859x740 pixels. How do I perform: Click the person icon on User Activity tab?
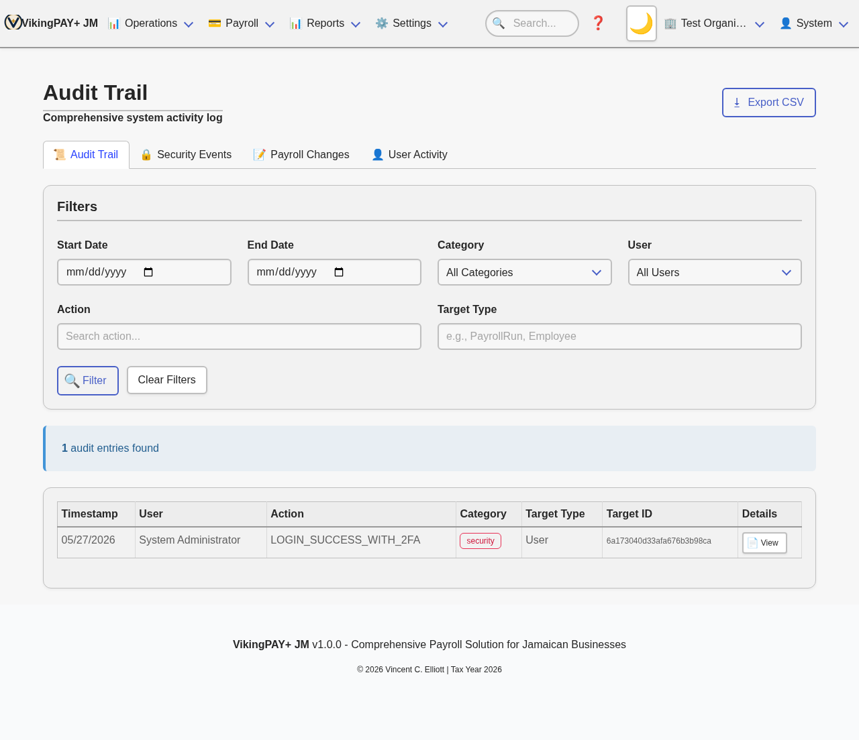[378, 155]
